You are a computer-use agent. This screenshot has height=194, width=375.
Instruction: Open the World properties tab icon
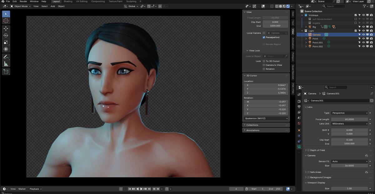pyautogui.click(x=299, y=124)
